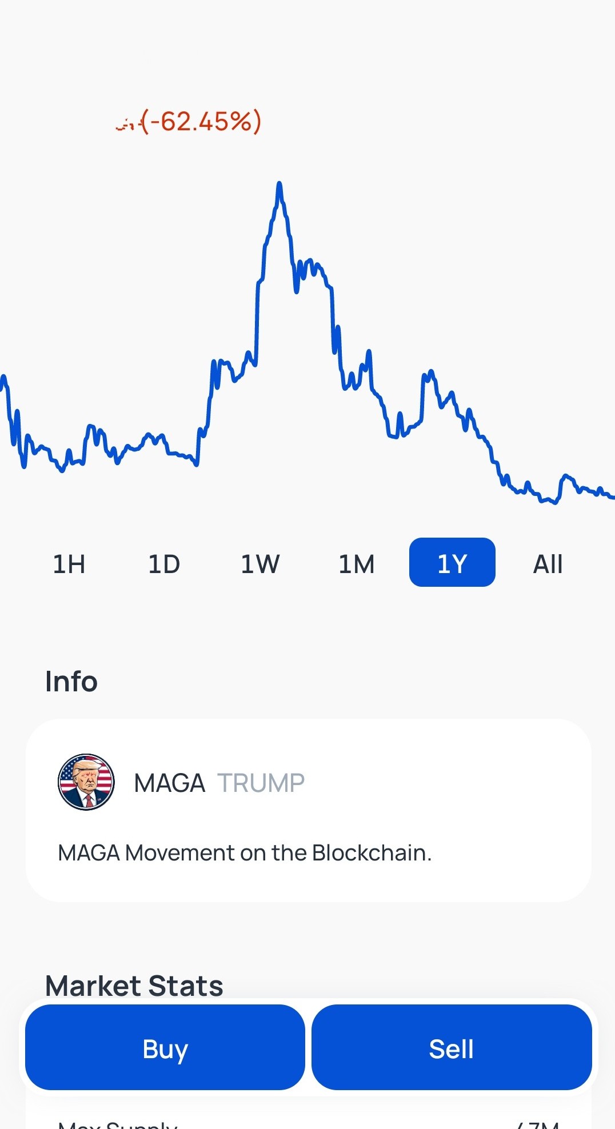This screenshot has height=1129, width=615.
Task: Show the All time price history
Action: pos(548,564)
